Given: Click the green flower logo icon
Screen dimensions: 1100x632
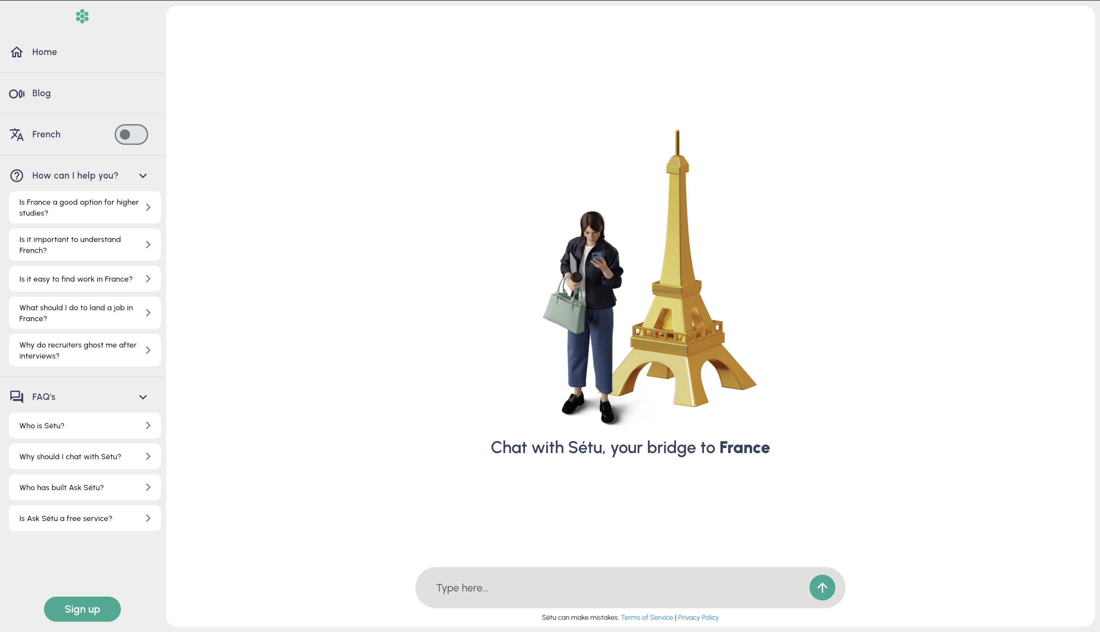Looking at the screenshot, I should [82, 16].
